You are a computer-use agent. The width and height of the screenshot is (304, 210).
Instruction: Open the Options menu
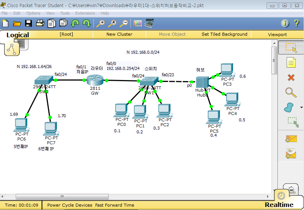(x=33, y=13)
